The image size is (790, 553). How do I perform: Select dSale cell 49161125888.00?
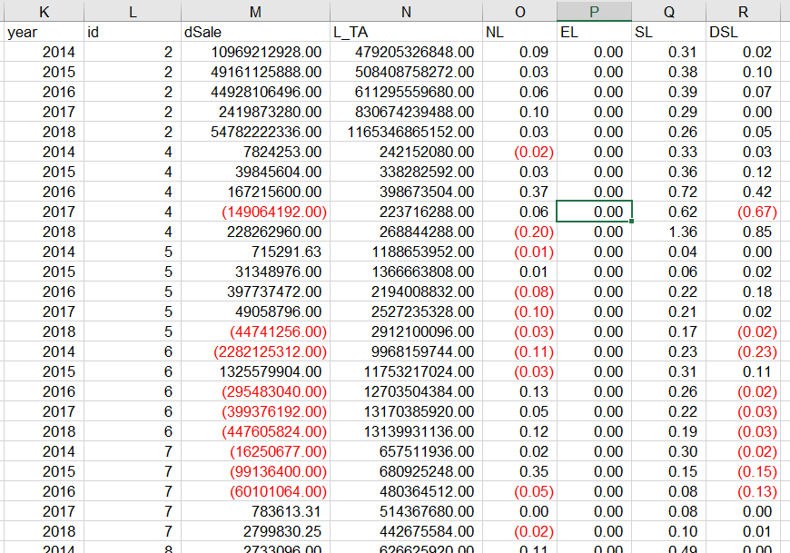[255, 72]
